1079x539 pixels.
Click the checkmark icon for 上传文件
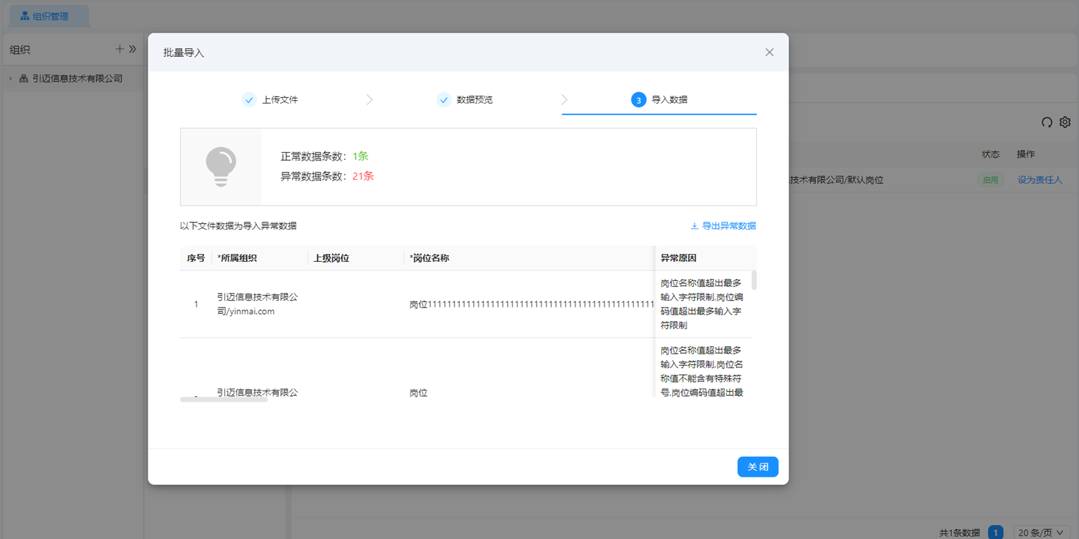point(249,100)
